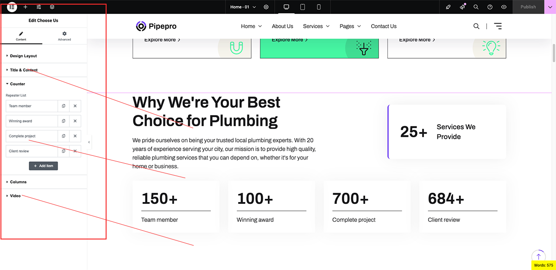This screenshot has width=556, height=270.
Task: Open Services menu in site navigation
Action: 316,26
